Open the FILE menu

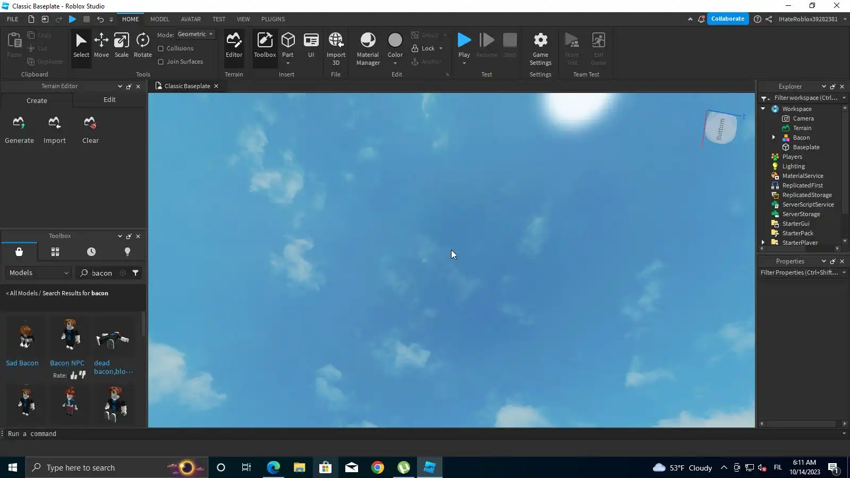(x=13, y=19)
